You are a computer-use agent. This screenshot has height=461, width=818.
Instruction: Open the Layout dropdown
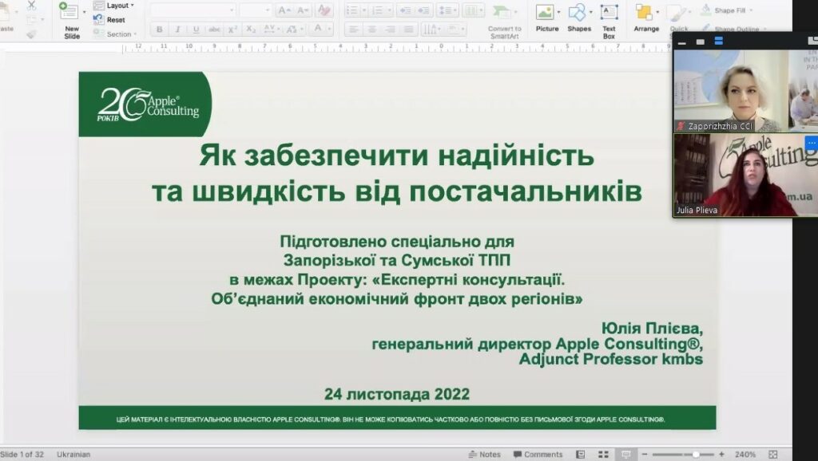[x=114, y=6]
